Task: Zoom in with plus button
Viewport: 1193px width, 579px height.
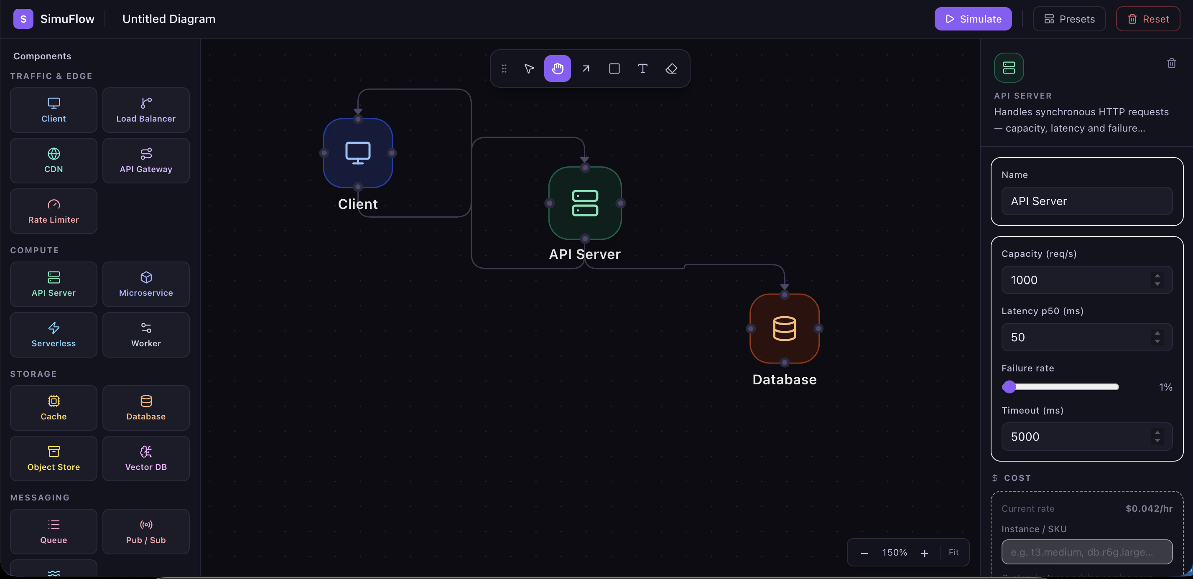Action: tap(925, 553)
